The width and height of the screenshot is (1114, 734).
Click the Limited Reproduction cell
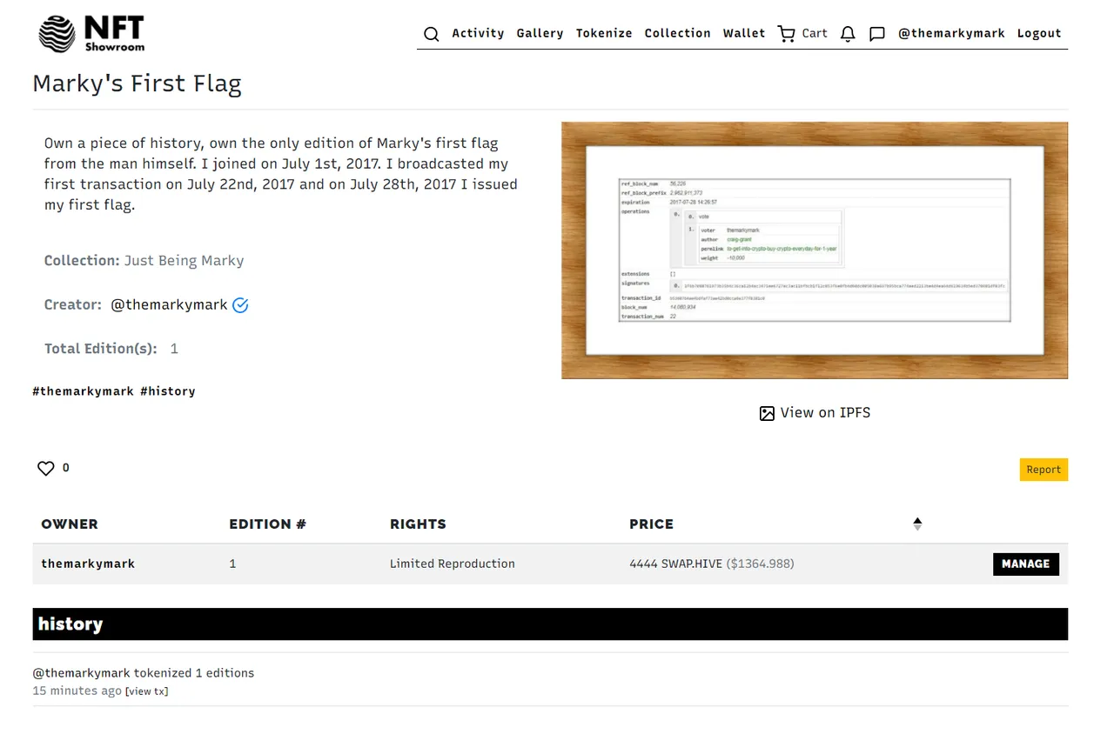click(453, 564)
